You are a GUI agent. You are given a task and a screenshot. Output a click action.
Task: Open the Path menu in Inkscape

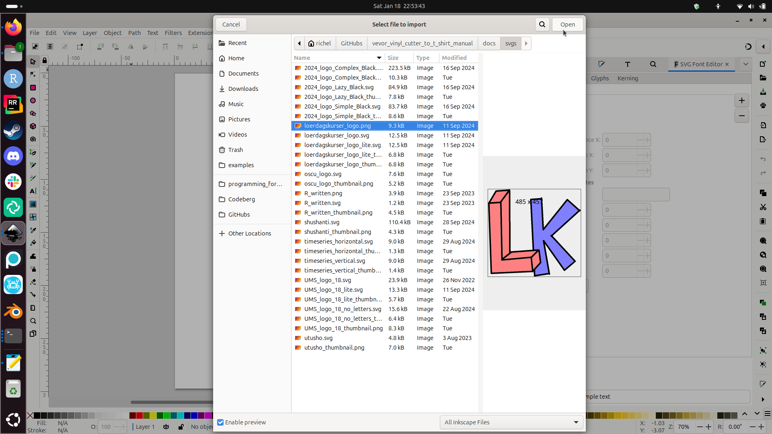pyautogui.click(x=134, y=33)
